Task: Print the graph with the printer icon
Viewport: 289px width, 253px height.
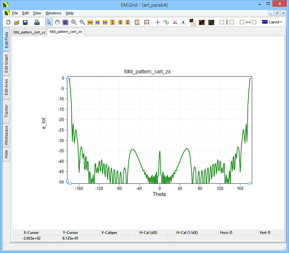Action: pos(37,22)
